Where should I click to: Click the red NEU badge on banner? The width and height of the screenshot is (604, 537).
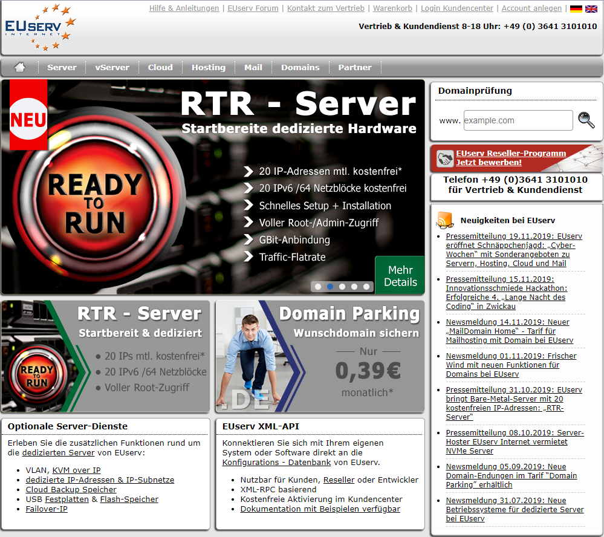28,119
